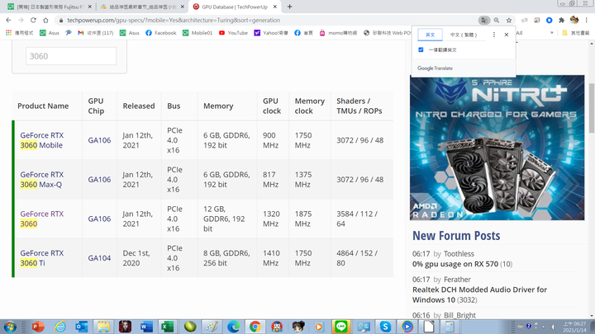
Task: Reload the page with the refresh icon
Action: [x=33, y=20]
